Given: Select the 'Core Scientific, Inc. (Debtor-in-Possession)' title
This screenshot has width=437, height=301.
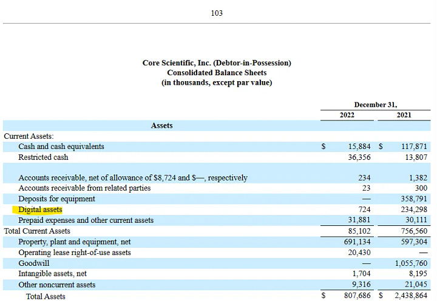Looking at the screenshot, I should click(x=217, y=63).
